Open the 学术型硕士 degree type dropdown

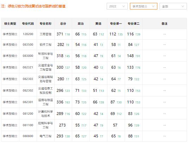click(144, 6)
